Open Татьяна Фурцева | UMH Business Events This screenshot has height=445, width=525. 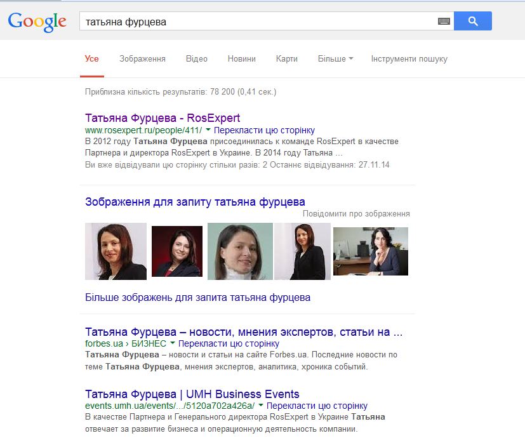point(192,394)
